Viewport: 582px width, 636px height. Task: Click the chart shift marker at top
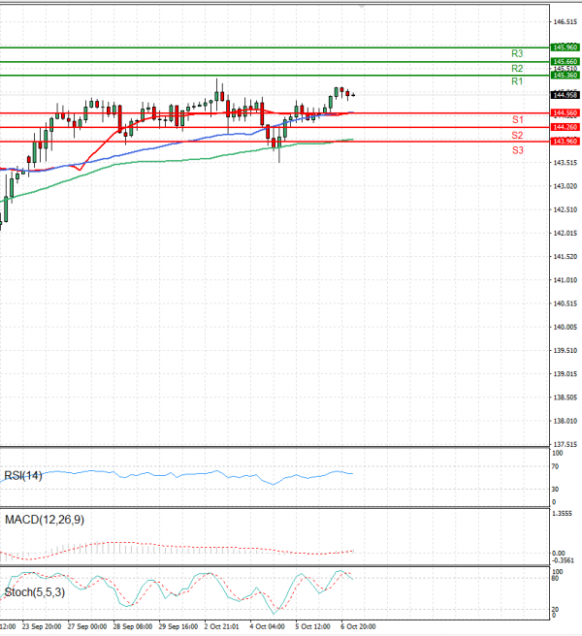[362, 6]
